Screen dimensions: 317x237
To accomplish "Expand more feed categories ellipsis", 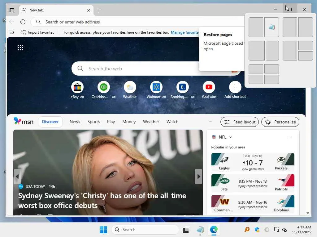I will [x=211, y=122].
